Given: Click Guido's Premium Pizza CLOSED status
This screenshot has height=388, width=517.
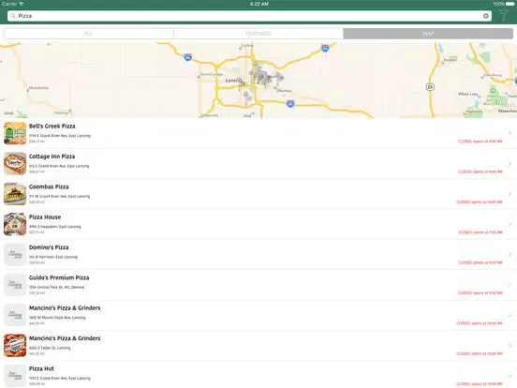Looking at the screenshot, I should (x=480, y=293).
